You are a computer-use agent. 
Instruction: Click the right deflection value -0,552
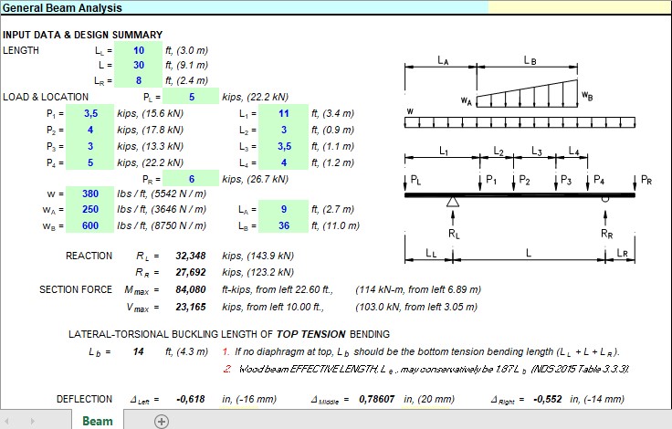point(547,399)
